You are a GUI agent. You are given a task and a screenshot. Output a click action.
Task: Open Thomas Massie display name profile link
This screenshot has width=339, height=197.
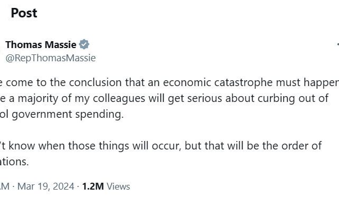41,44
